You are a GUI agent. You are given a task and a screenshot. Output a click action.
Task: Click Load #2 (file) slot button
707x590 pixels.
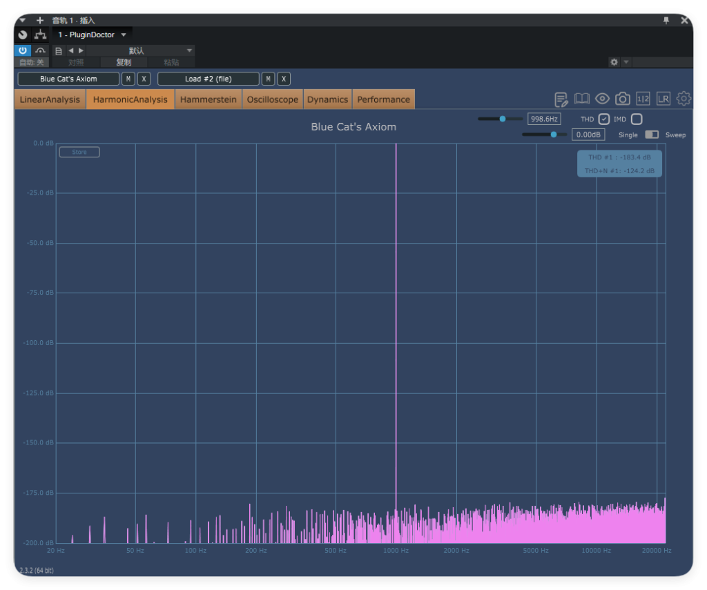tap(209, 79)
